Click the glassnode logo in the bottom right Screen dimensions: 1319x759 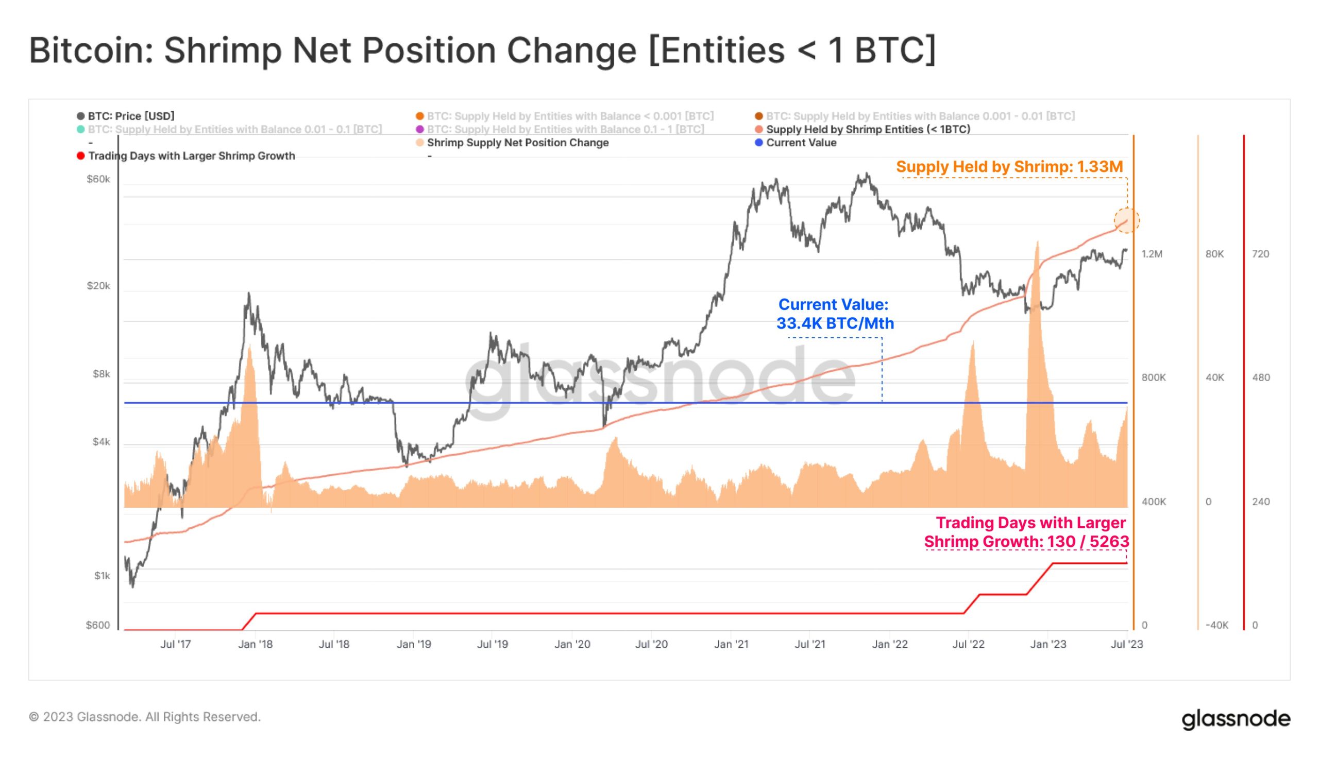pos(1235,719)
